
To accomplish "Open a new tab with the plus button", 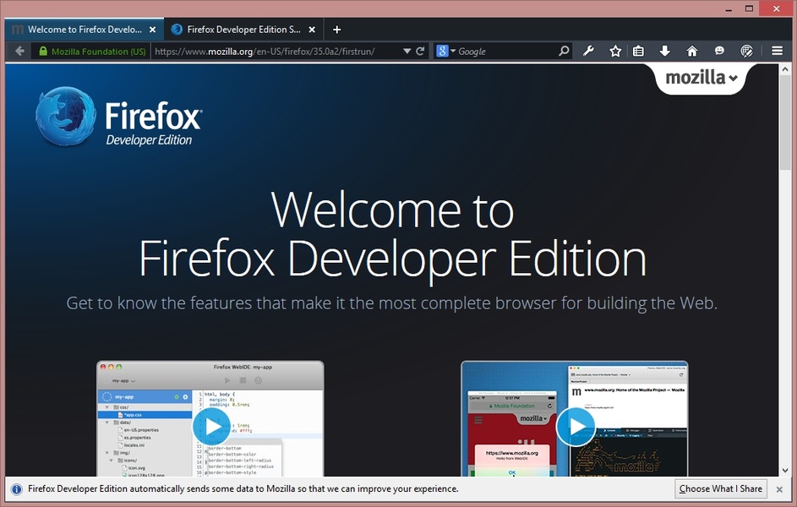I will point(336,29).
